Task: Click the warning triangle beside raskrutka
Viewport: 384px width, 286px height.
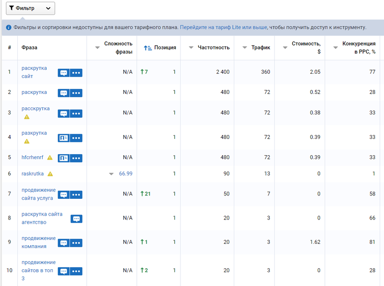Action: pos(50,174)
